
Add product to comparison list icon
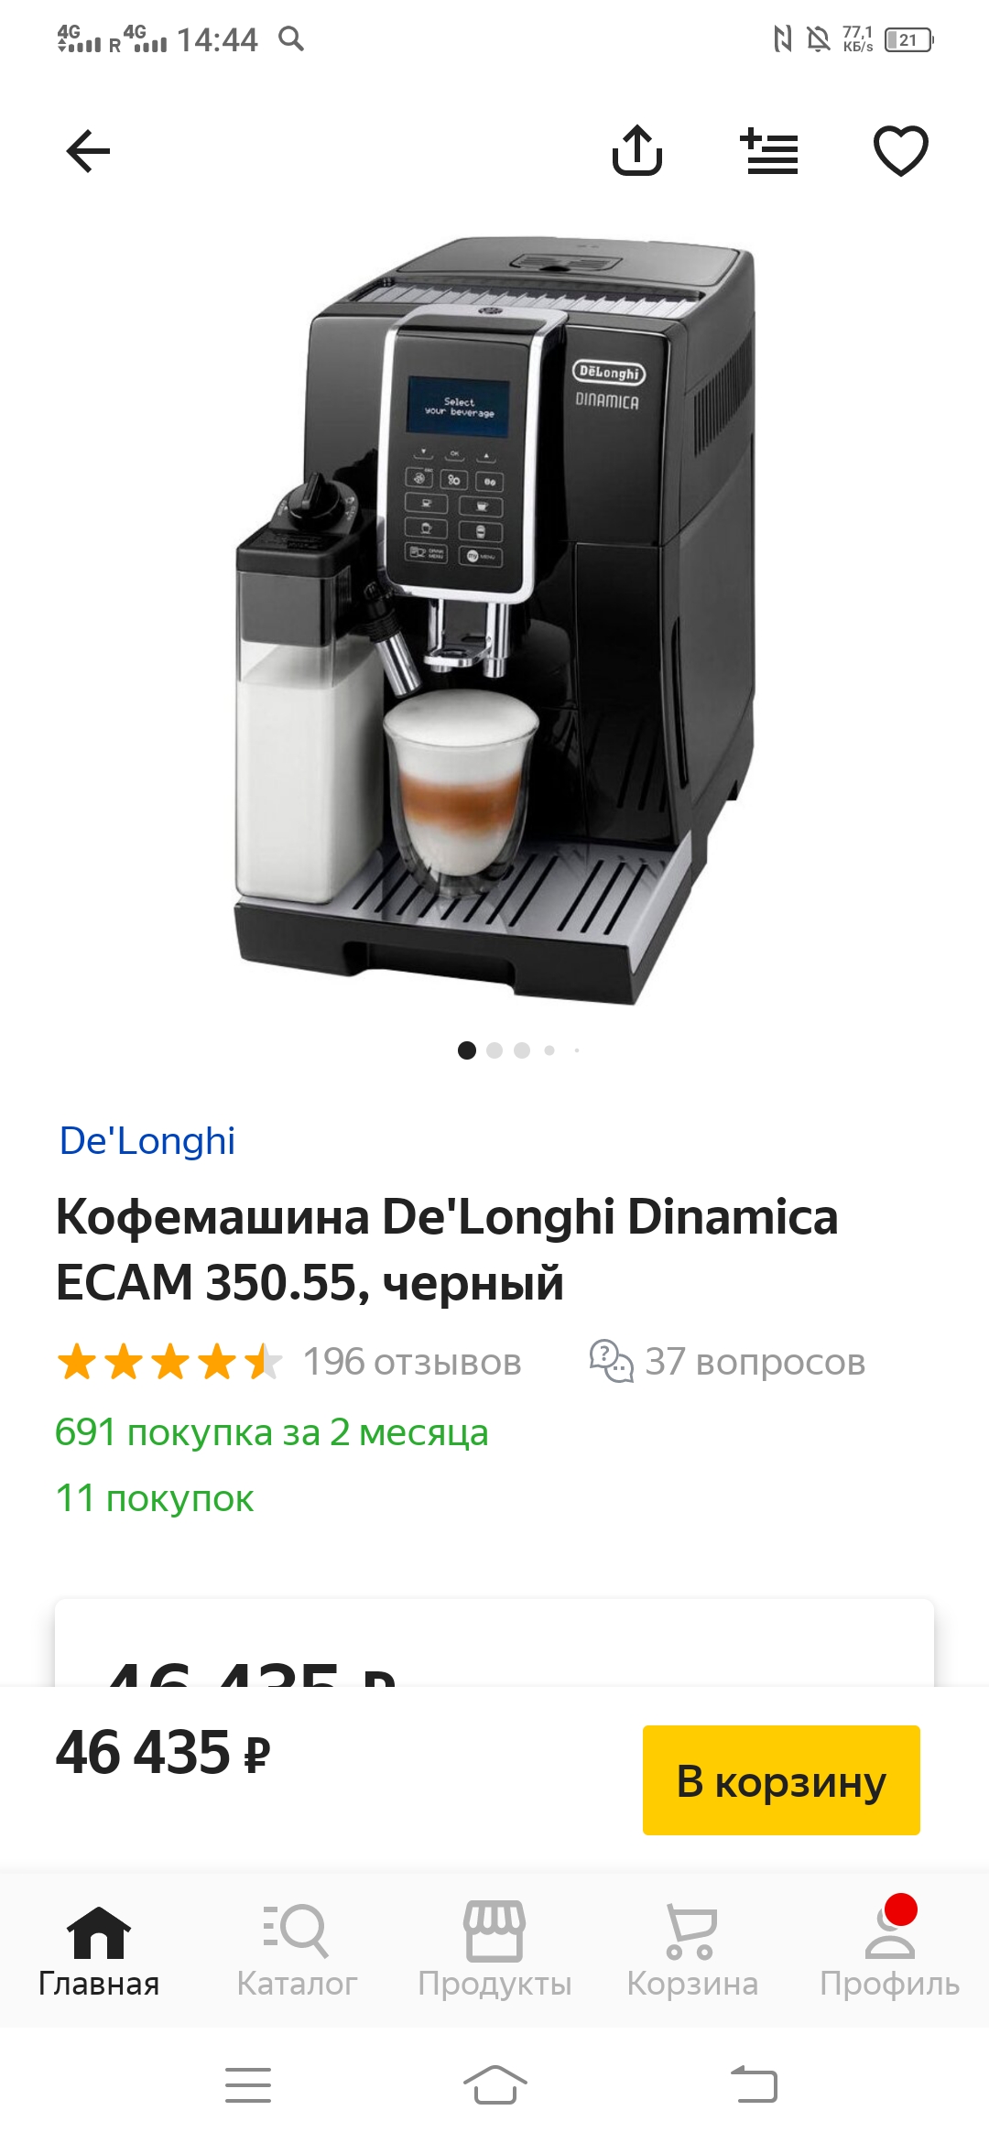[769, 151]
